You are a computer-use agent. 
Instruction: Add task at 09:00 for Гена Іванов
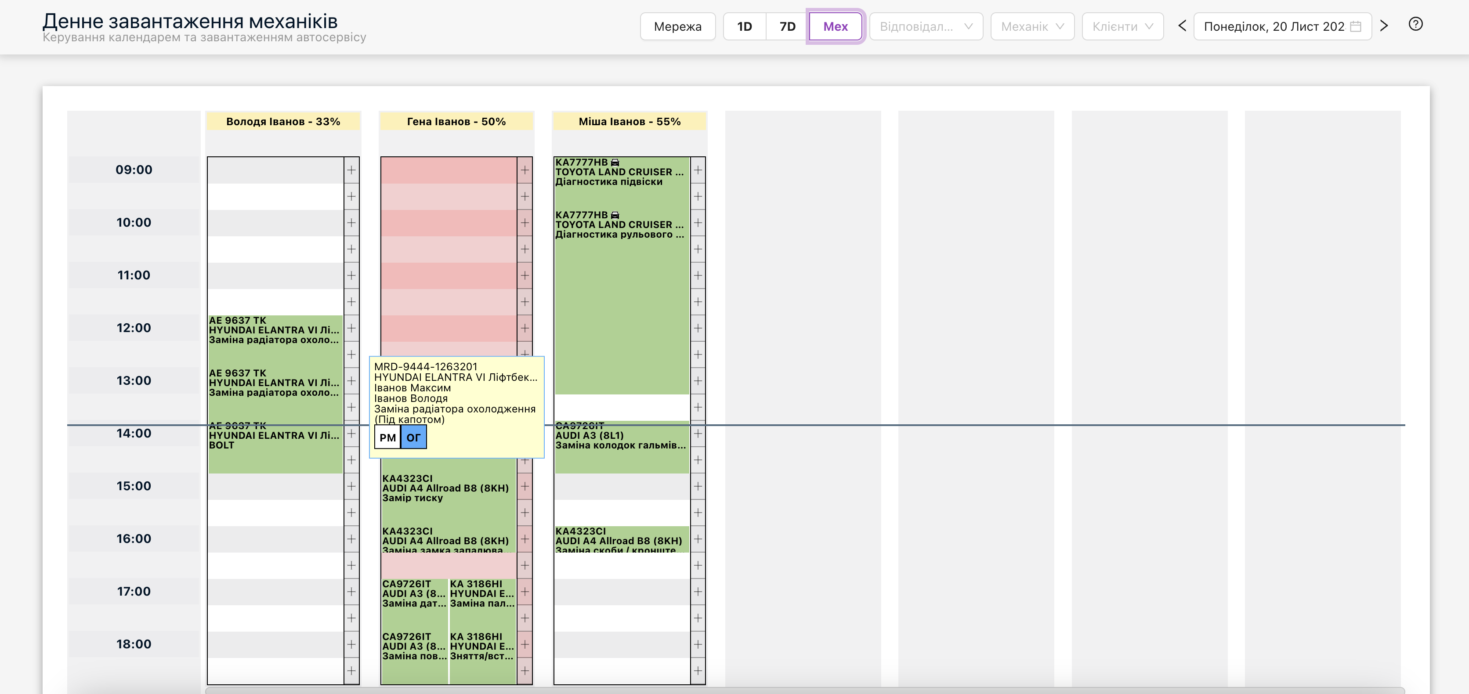[525, 170]
